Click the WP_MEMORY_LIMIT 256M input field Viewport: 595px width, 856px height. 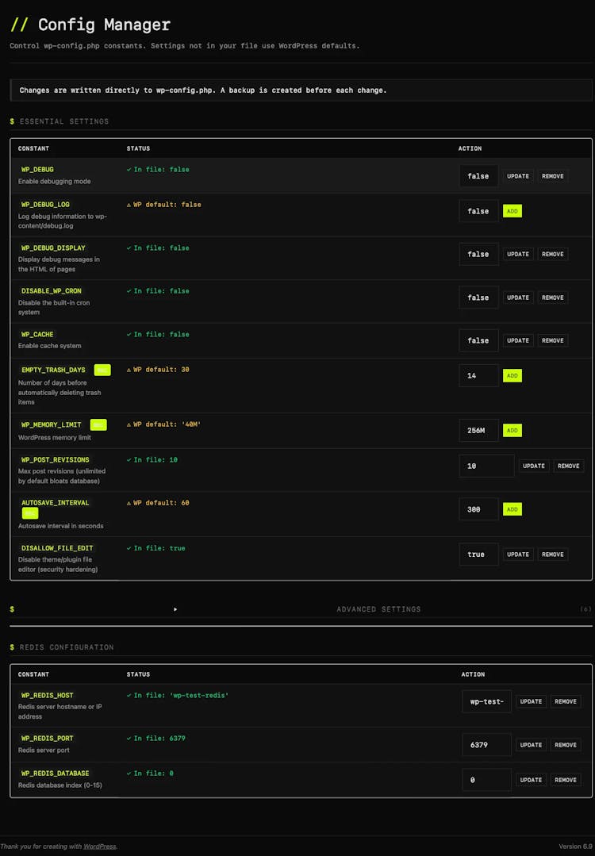click(478, 430)
